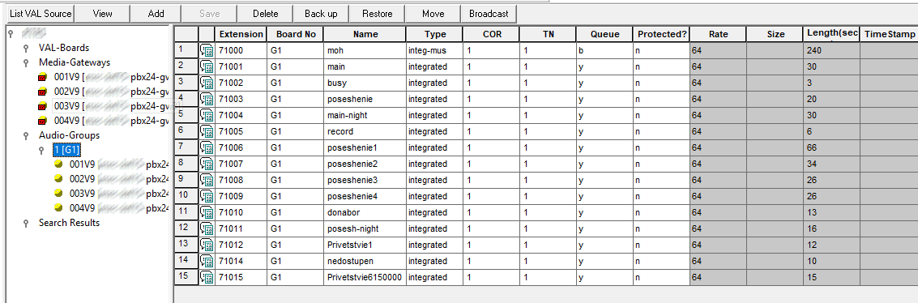Click the announcement icon for extension 71000

207,51
